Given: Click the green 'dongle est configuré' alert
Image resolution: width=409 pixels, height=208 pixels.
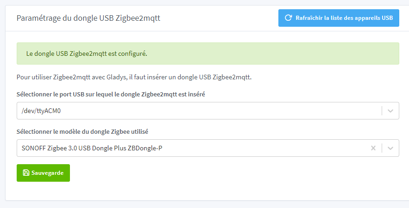Looking at the screenshot, I should pyautogui.click(x=208, y=53).
